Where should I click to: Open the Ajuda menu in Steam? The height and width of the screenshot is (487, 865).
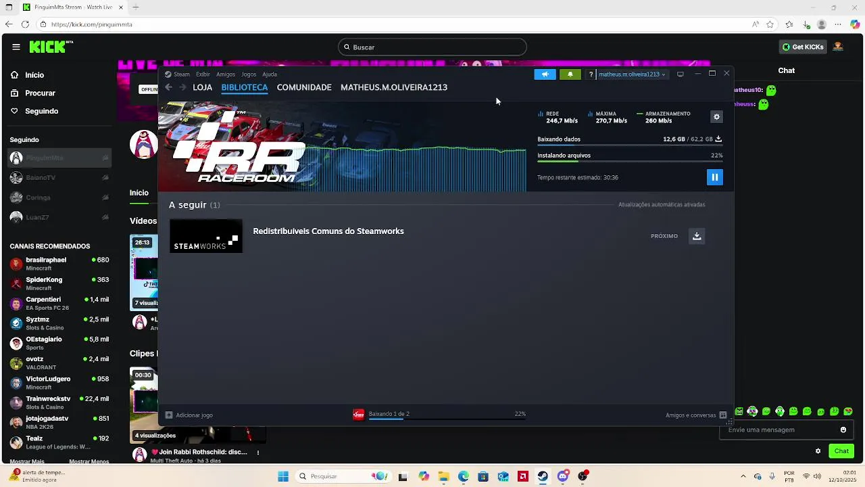pyautogui.click(x=270, y=74)
